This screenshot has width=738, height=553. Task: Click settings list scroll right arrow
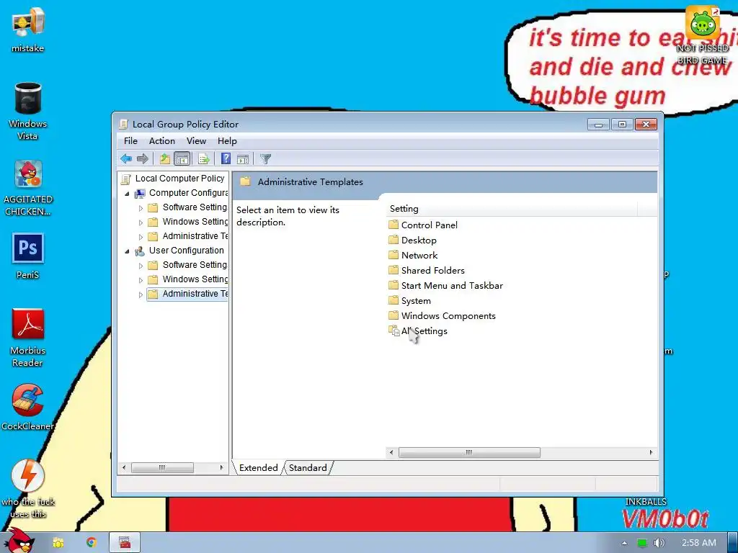pos(651,452)
